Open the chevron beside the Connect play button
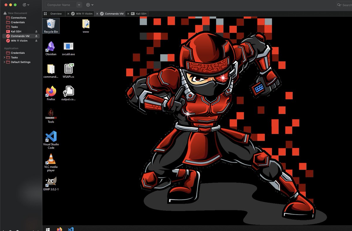Viewport: 352px width, 231px height. [92, 5]
